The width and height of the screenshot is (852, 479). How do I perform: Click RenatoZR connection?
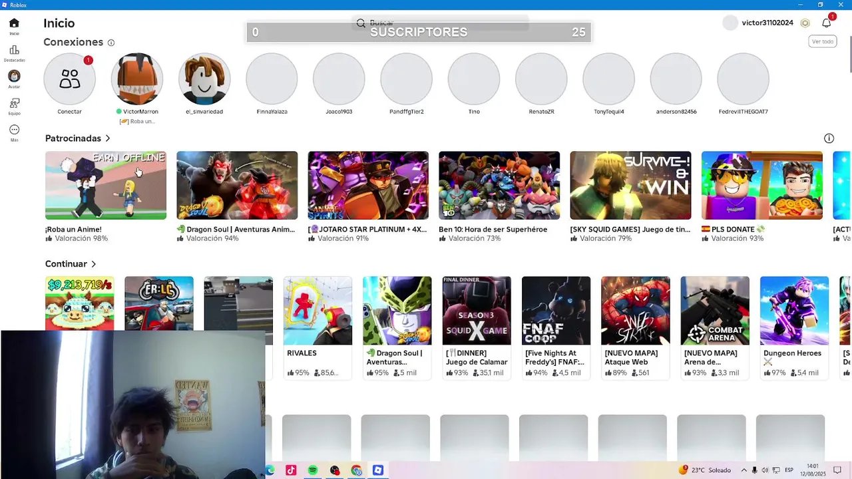click(541, 79)
